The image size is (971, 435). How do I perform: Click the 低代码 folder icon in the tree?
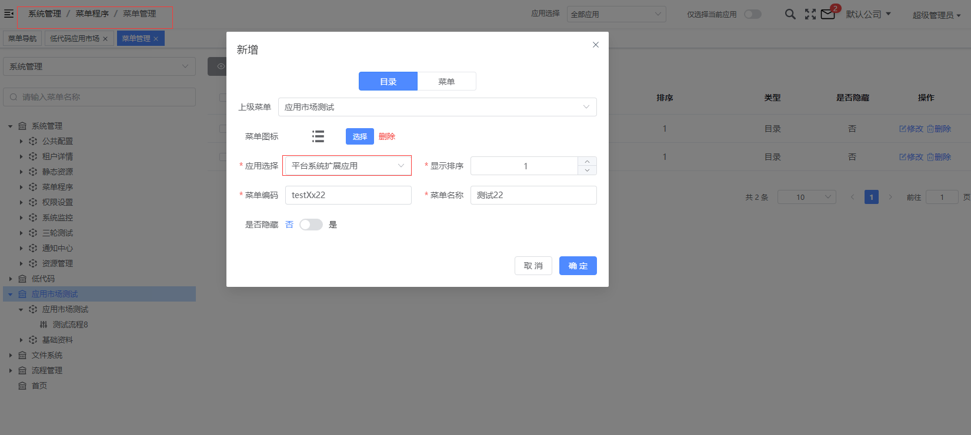[x=22, y=279]
